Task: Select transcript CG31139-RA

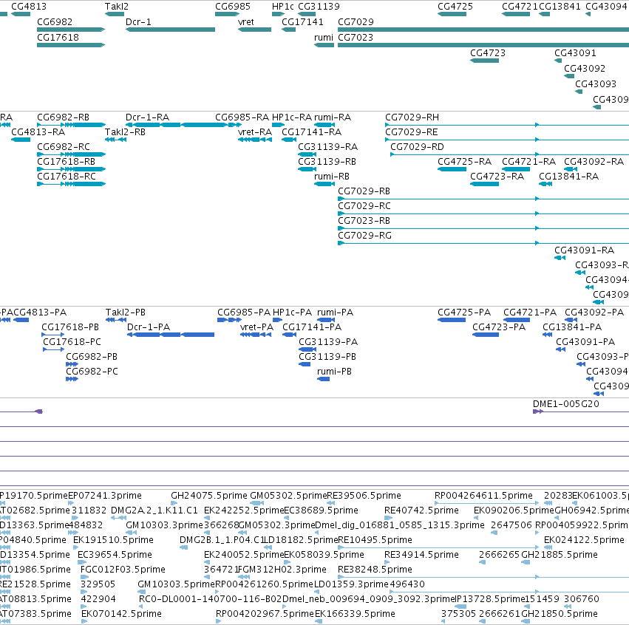Action: 327,147
